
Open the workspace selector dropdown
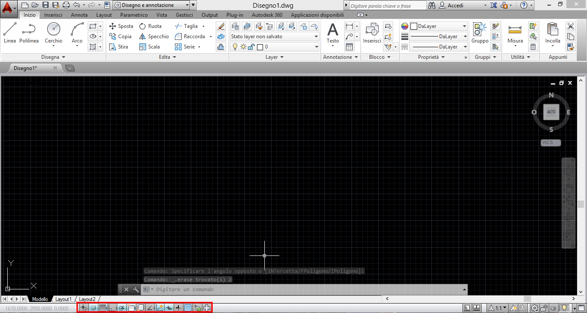(151, 5)
